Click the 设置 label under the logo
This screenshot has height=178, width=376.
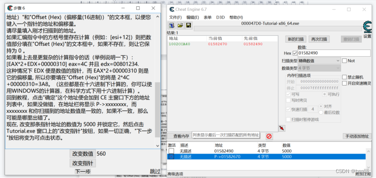click(x=367, y=36)
